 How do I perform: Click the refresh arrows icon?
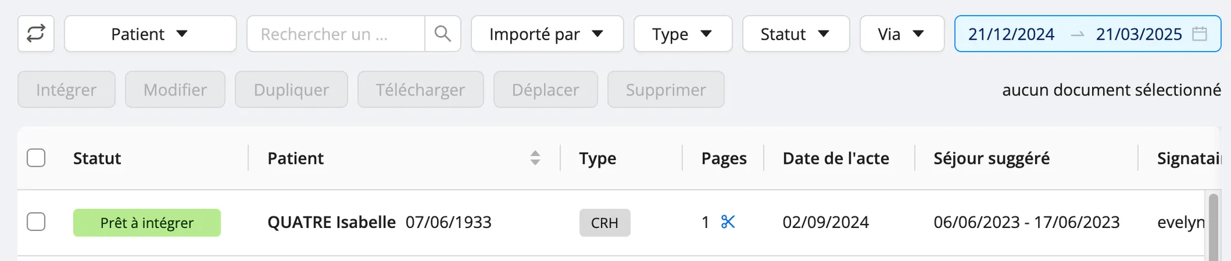click(x=36, y=34)
